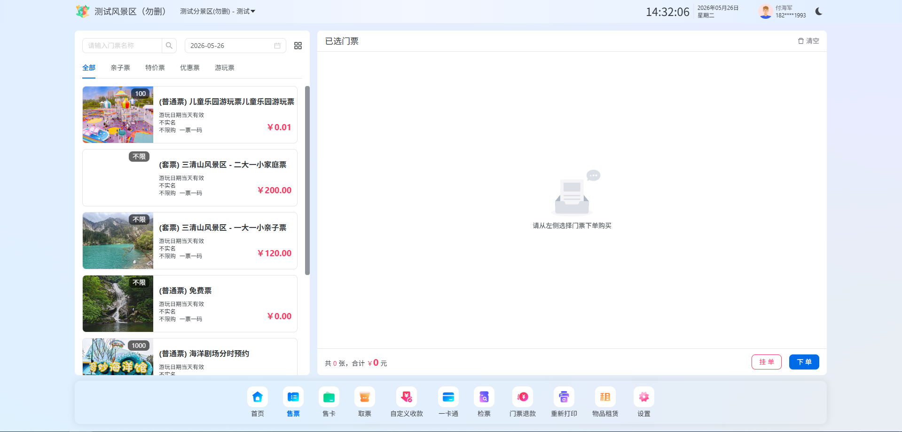This screenshot has height=432, width=902.
Task: Click the ￥0.00 price
Action: tap(279, 316)
